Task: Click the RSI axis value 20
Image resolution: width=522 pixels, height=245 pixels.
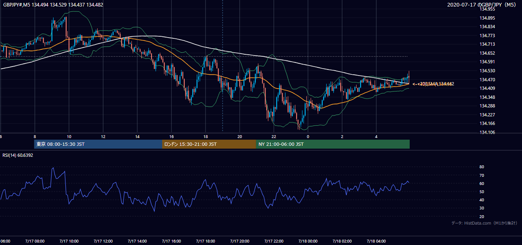Action: [x=482, y=216]
